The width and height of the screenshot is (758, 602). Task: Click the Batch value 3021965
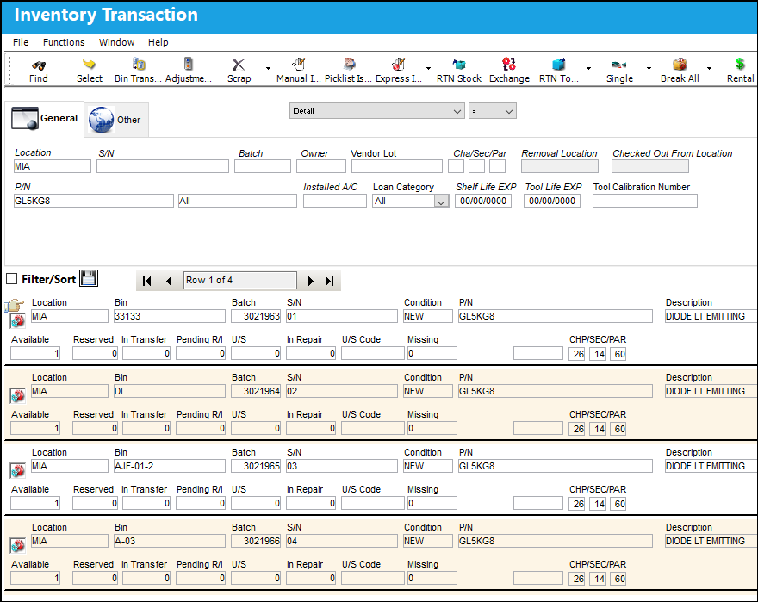click(256, 466)
